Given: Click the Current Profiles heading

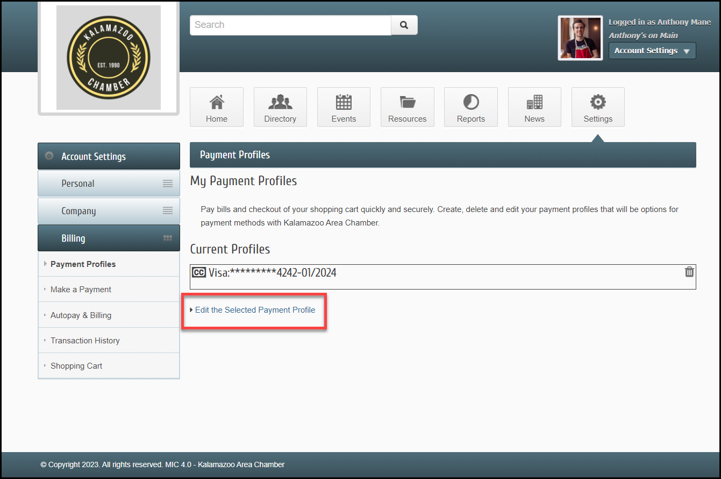Looking at the screenshot, I should click(x=230, y=249).
